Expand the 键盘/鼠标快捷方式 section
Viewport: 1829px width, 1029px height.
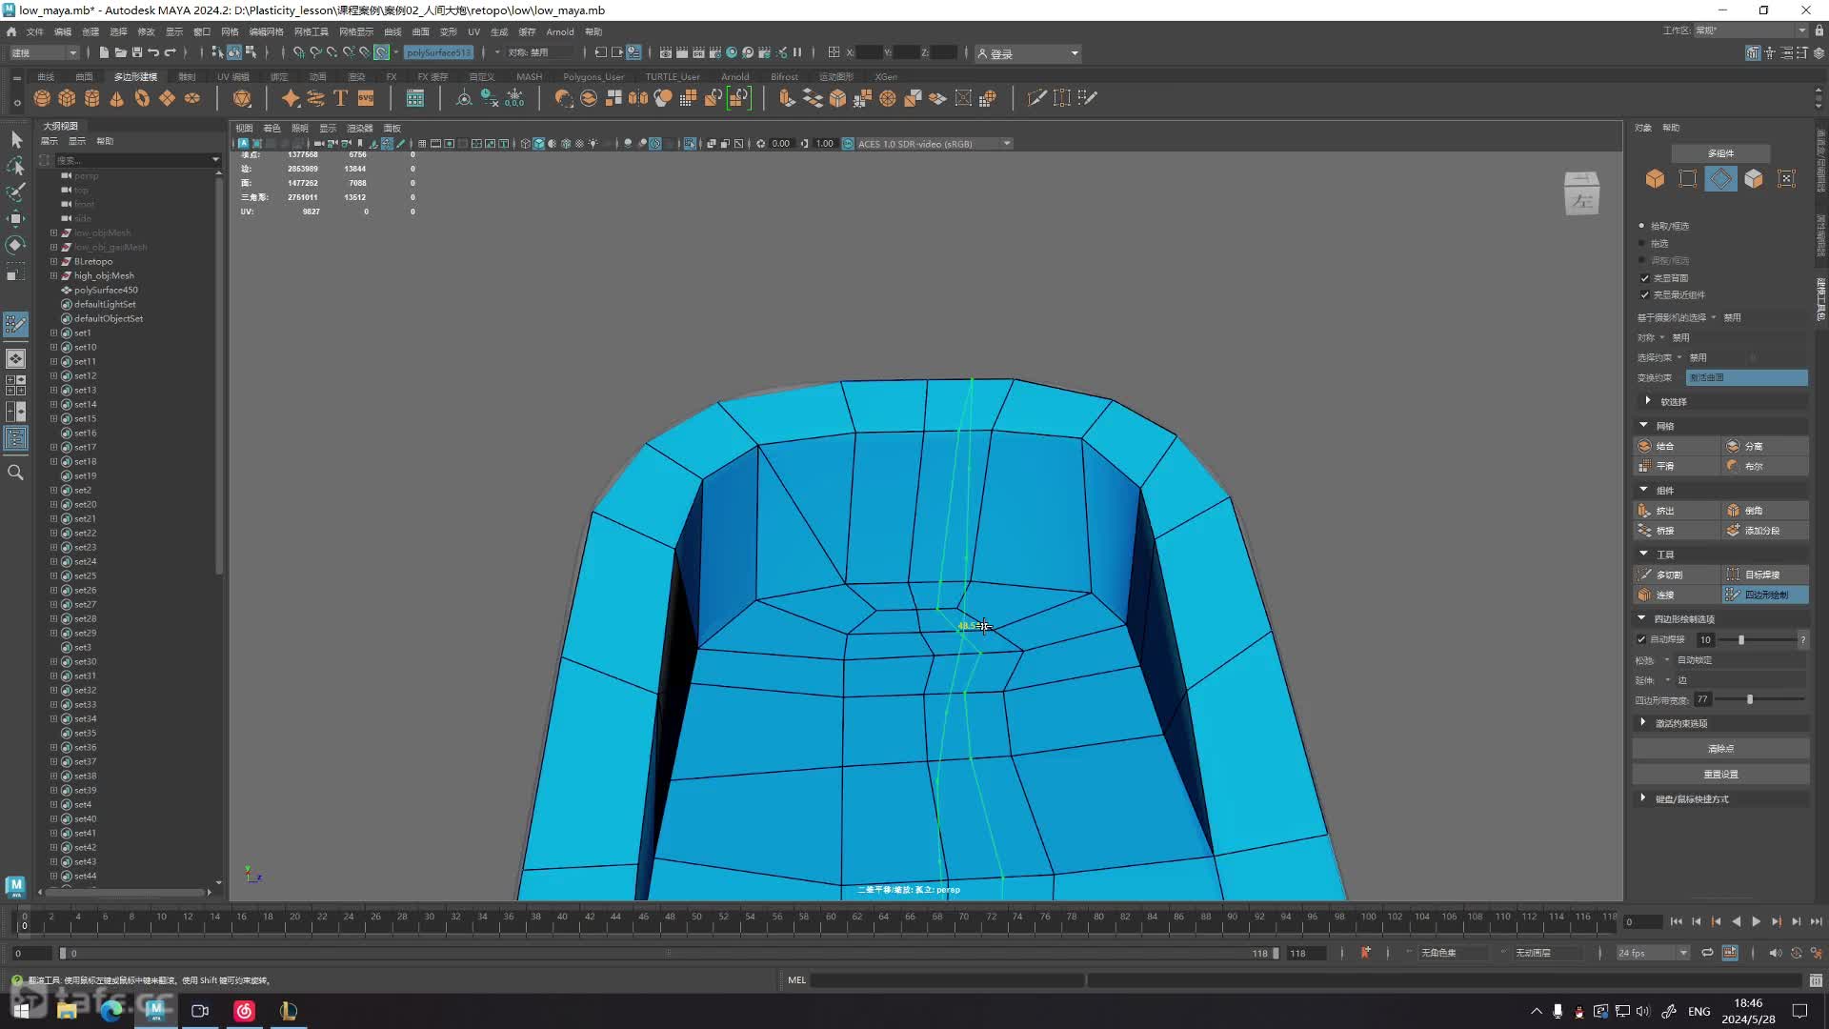1643,798
